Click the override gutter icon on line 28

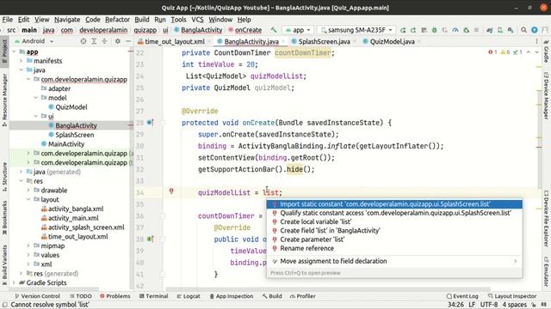point(150,123)
